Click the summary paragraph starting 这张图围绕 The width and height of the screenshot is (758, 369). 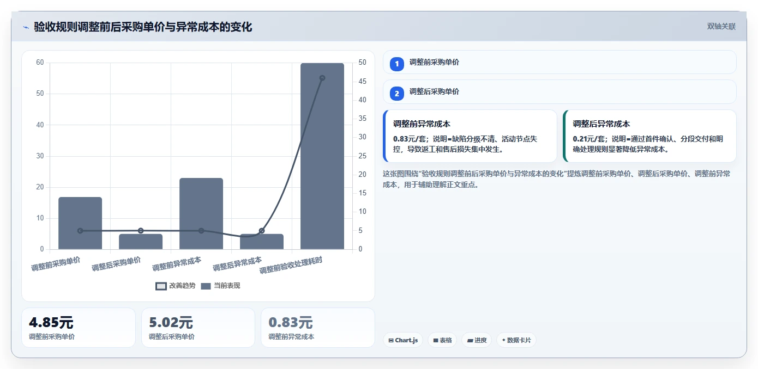557,179
